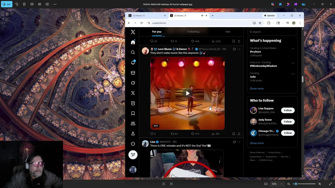Go to Home in the X sidebar

(133, 42)
